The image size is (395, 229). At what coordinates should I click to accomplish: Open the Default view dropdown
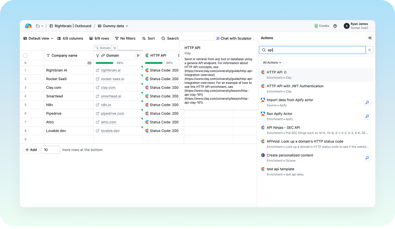38,38
